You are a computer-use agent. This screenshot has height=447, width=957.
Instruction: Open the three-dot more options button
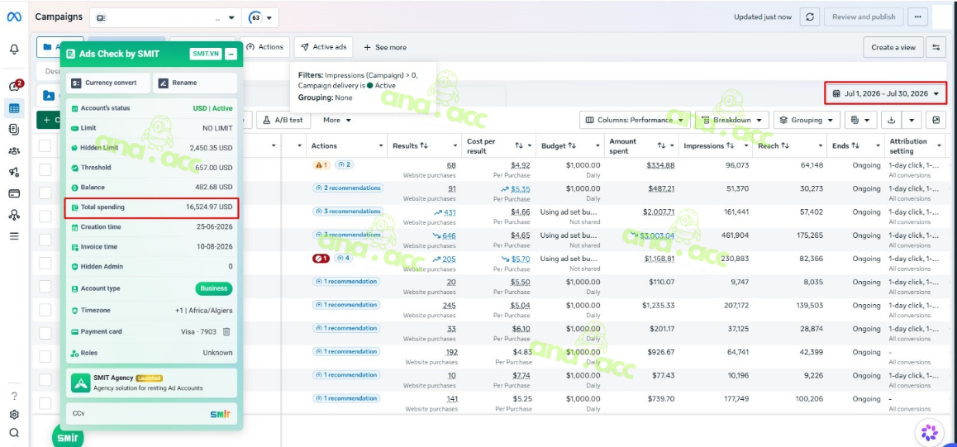[x=917, y=17]
